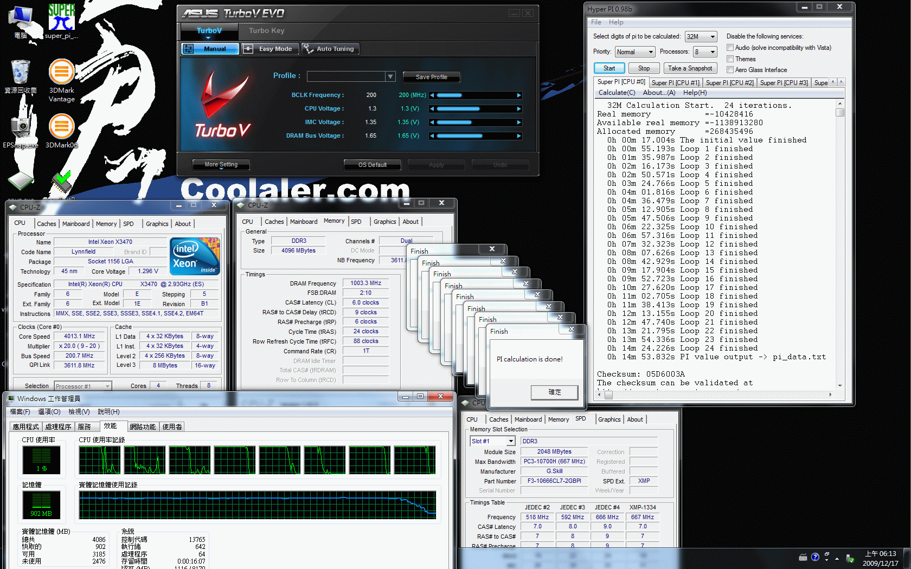Open the Profile dropdown in TurboV
The height and width of the screenshot is (569, 911).
tap(390, 76)
